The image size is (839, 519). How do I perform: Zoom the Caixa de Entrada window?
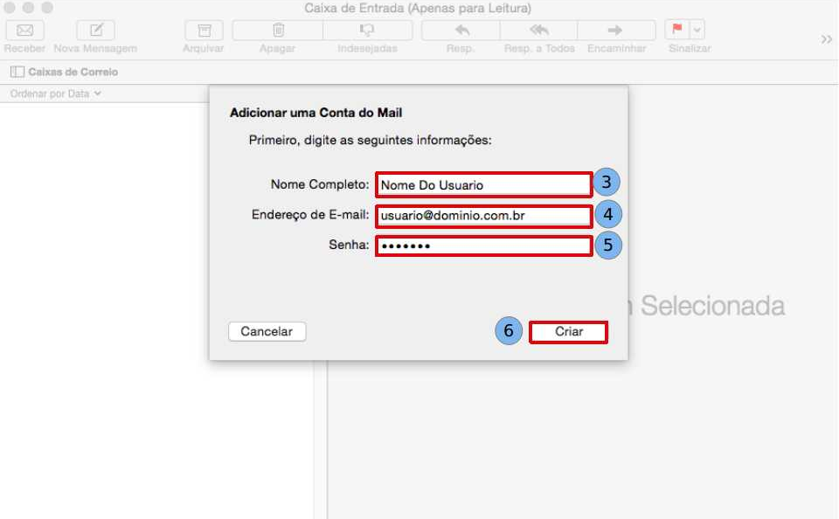[47, 8]
